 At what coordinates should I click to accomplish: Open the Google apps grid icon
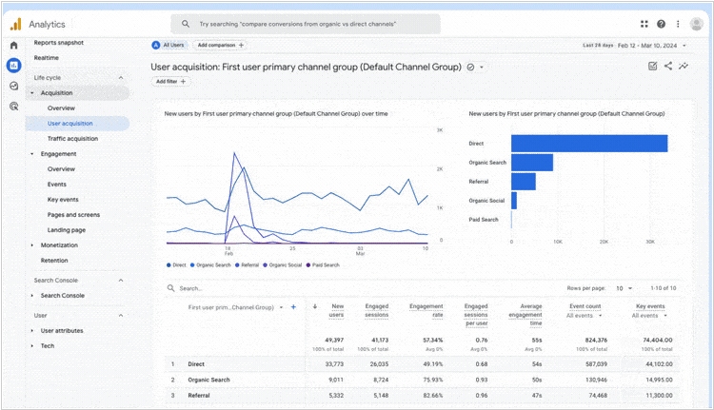[x=645, y=24]
